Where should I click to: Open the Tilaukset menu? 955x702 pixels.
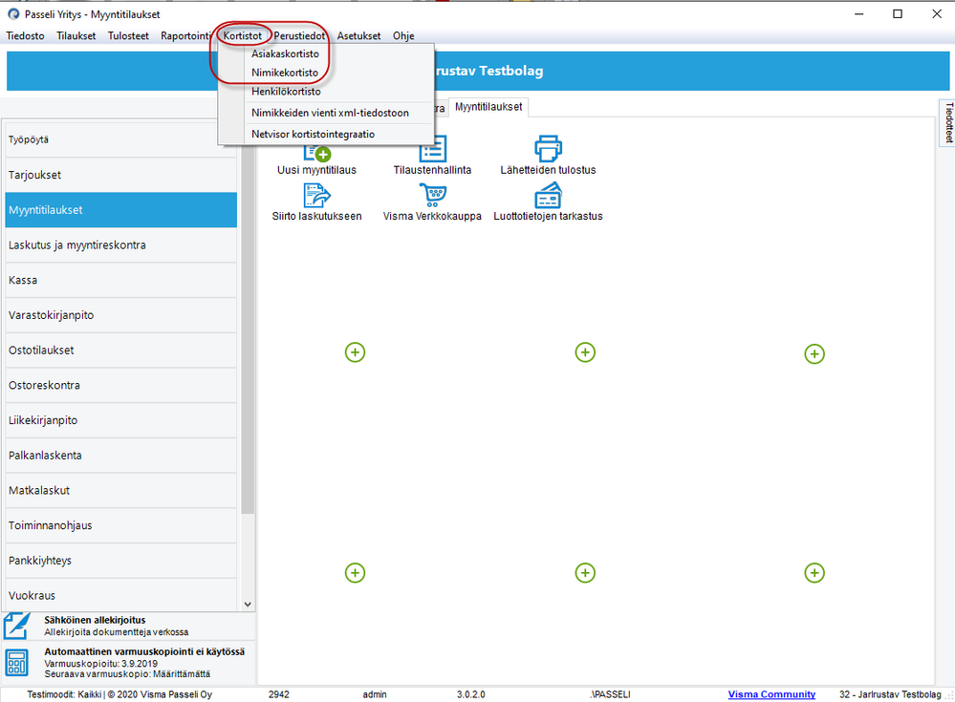click(76, 36)
